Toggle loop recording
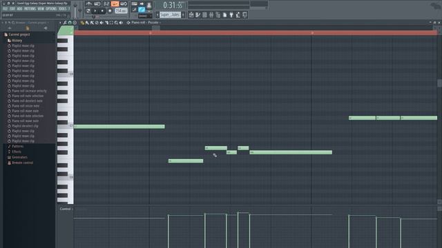 click(124, 4)
